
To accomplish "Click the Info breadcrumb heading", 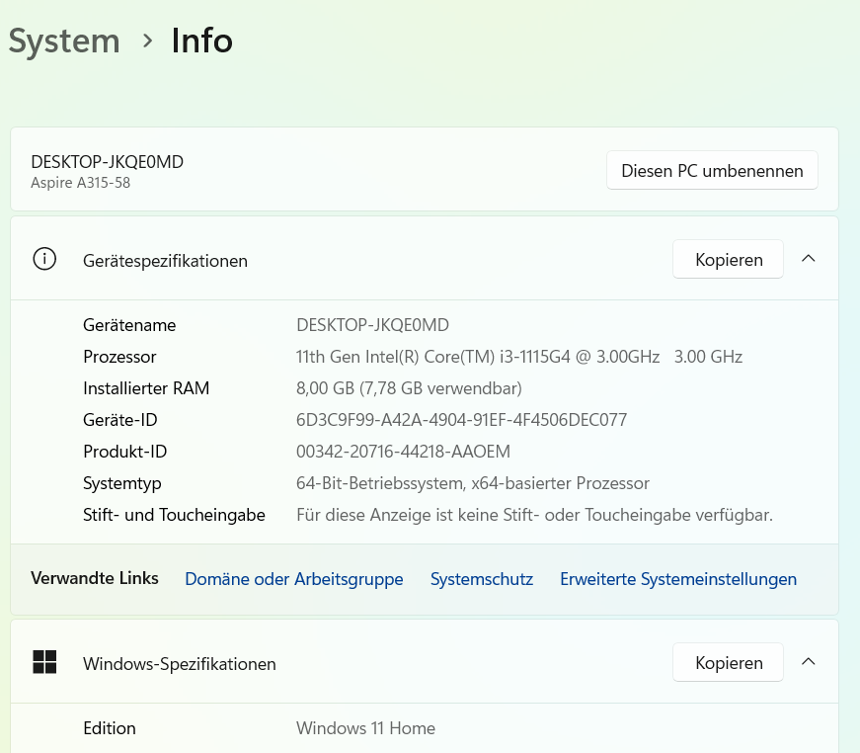I will [201, 41].
